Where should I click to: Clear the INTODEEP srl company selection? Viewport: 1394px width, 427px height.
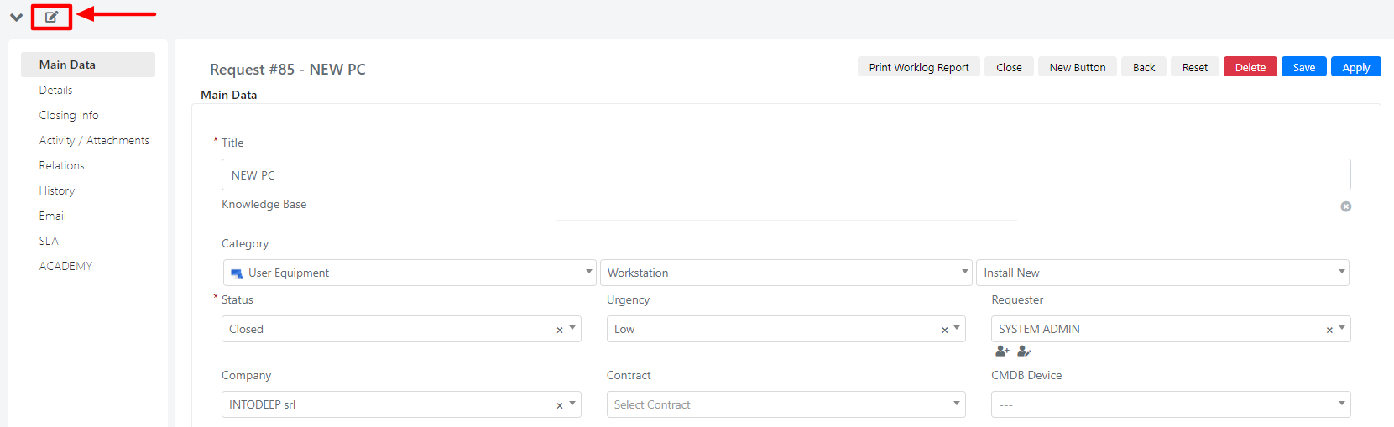pyautogui.click(x=560, y=405)
